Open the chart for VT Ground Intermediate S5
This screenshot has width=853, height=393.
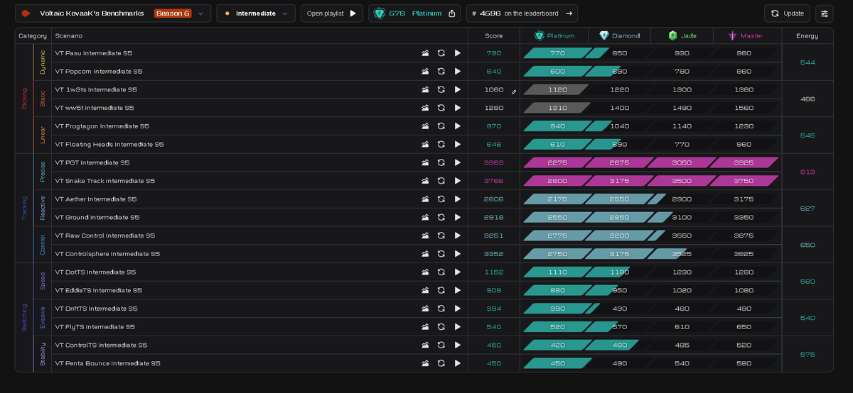click(425, 217)
